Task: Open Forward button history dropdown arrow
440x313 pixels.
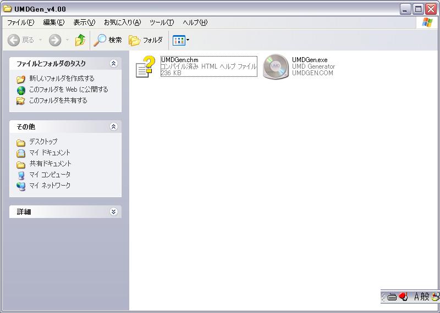Action: coord(67,40)
